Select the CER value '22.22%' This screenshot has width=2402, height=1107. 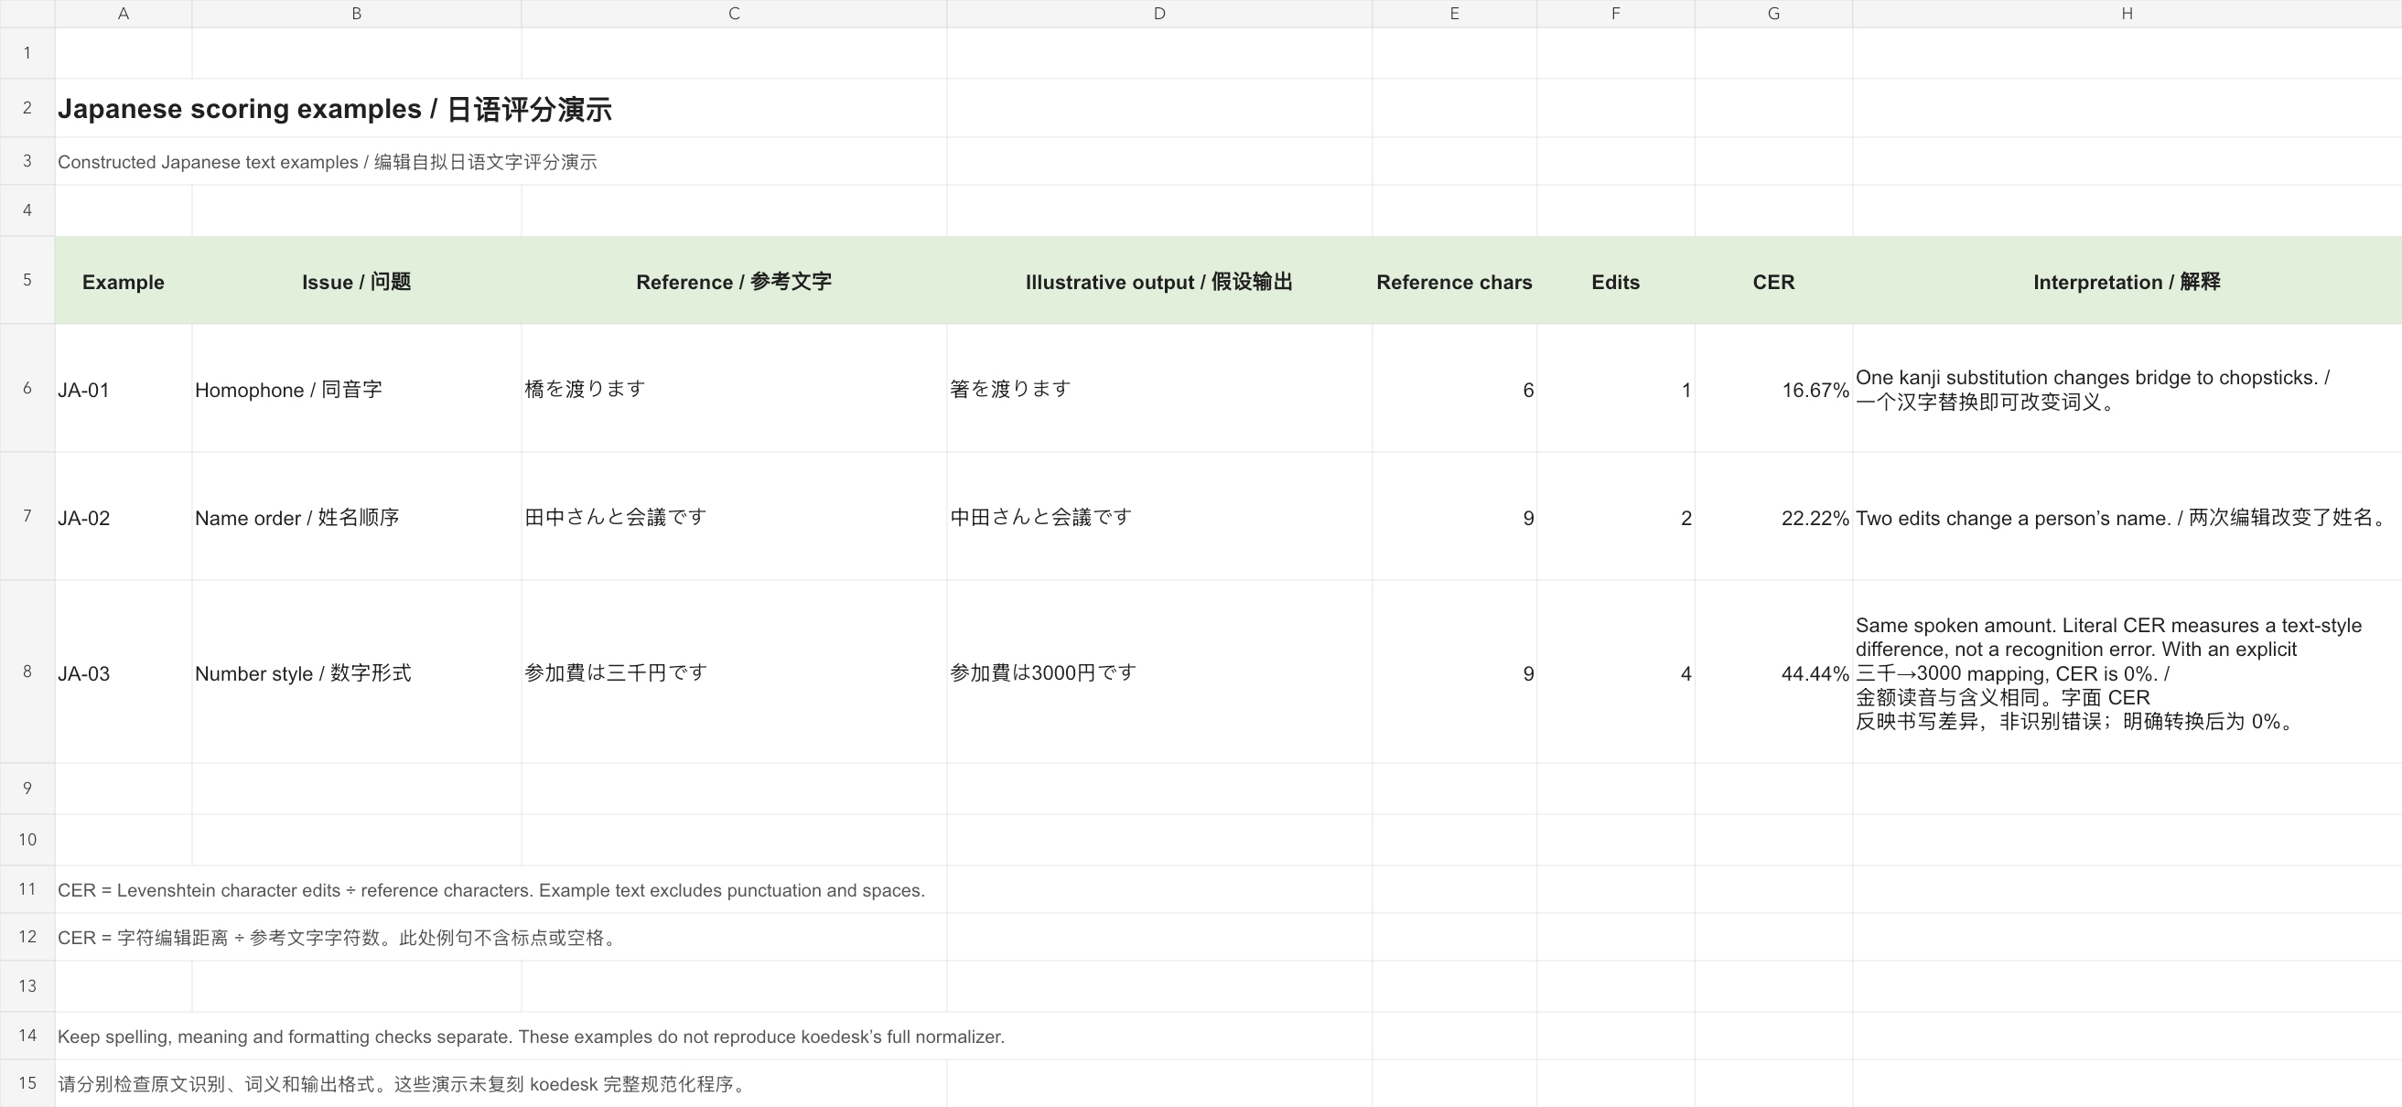point(1772,517)
